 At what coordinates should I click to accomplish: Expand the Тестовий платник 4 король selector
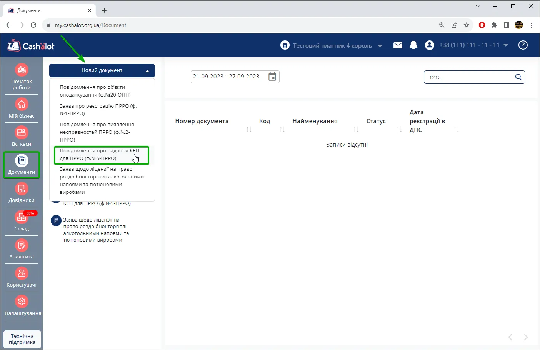(380, 46)
